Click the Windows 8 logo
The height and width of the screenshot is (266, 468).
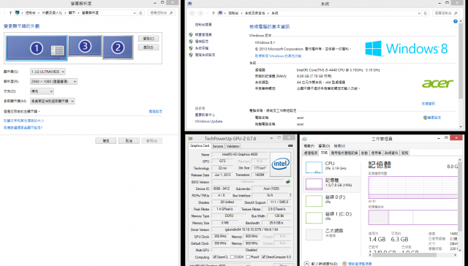(407, 48)
